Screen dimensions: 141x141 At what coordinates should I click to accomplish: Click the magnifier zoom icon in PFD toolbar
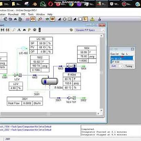(14, 30)
